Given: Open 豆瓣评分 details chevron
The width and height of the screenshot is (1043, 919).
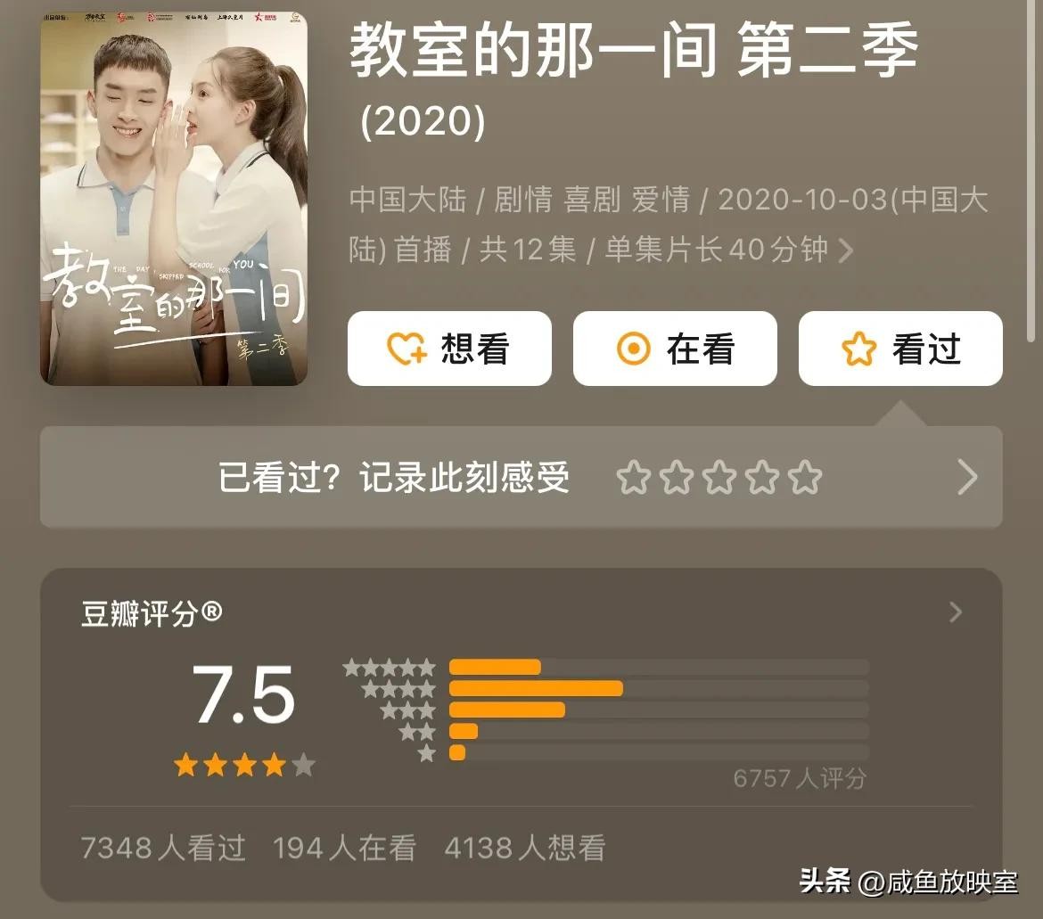Looking at the screenshot, I should [x=956, y=611].
